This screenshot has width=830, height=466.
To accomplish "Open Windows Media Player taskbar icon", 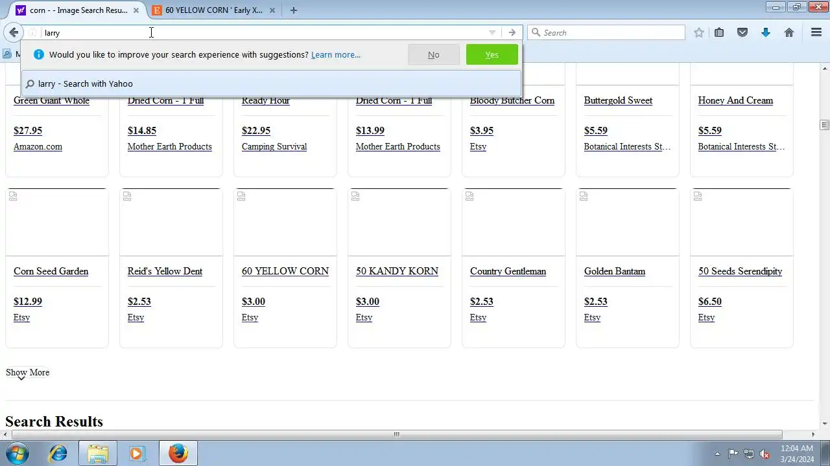I will tap(137, 453).
